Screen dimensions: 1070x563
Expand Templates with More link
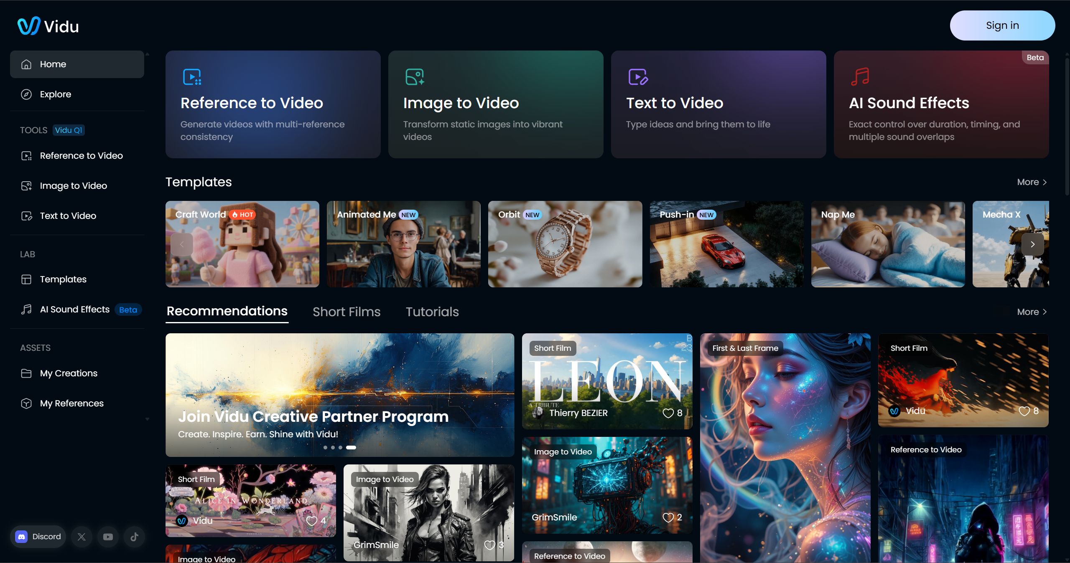(1032, 182)
